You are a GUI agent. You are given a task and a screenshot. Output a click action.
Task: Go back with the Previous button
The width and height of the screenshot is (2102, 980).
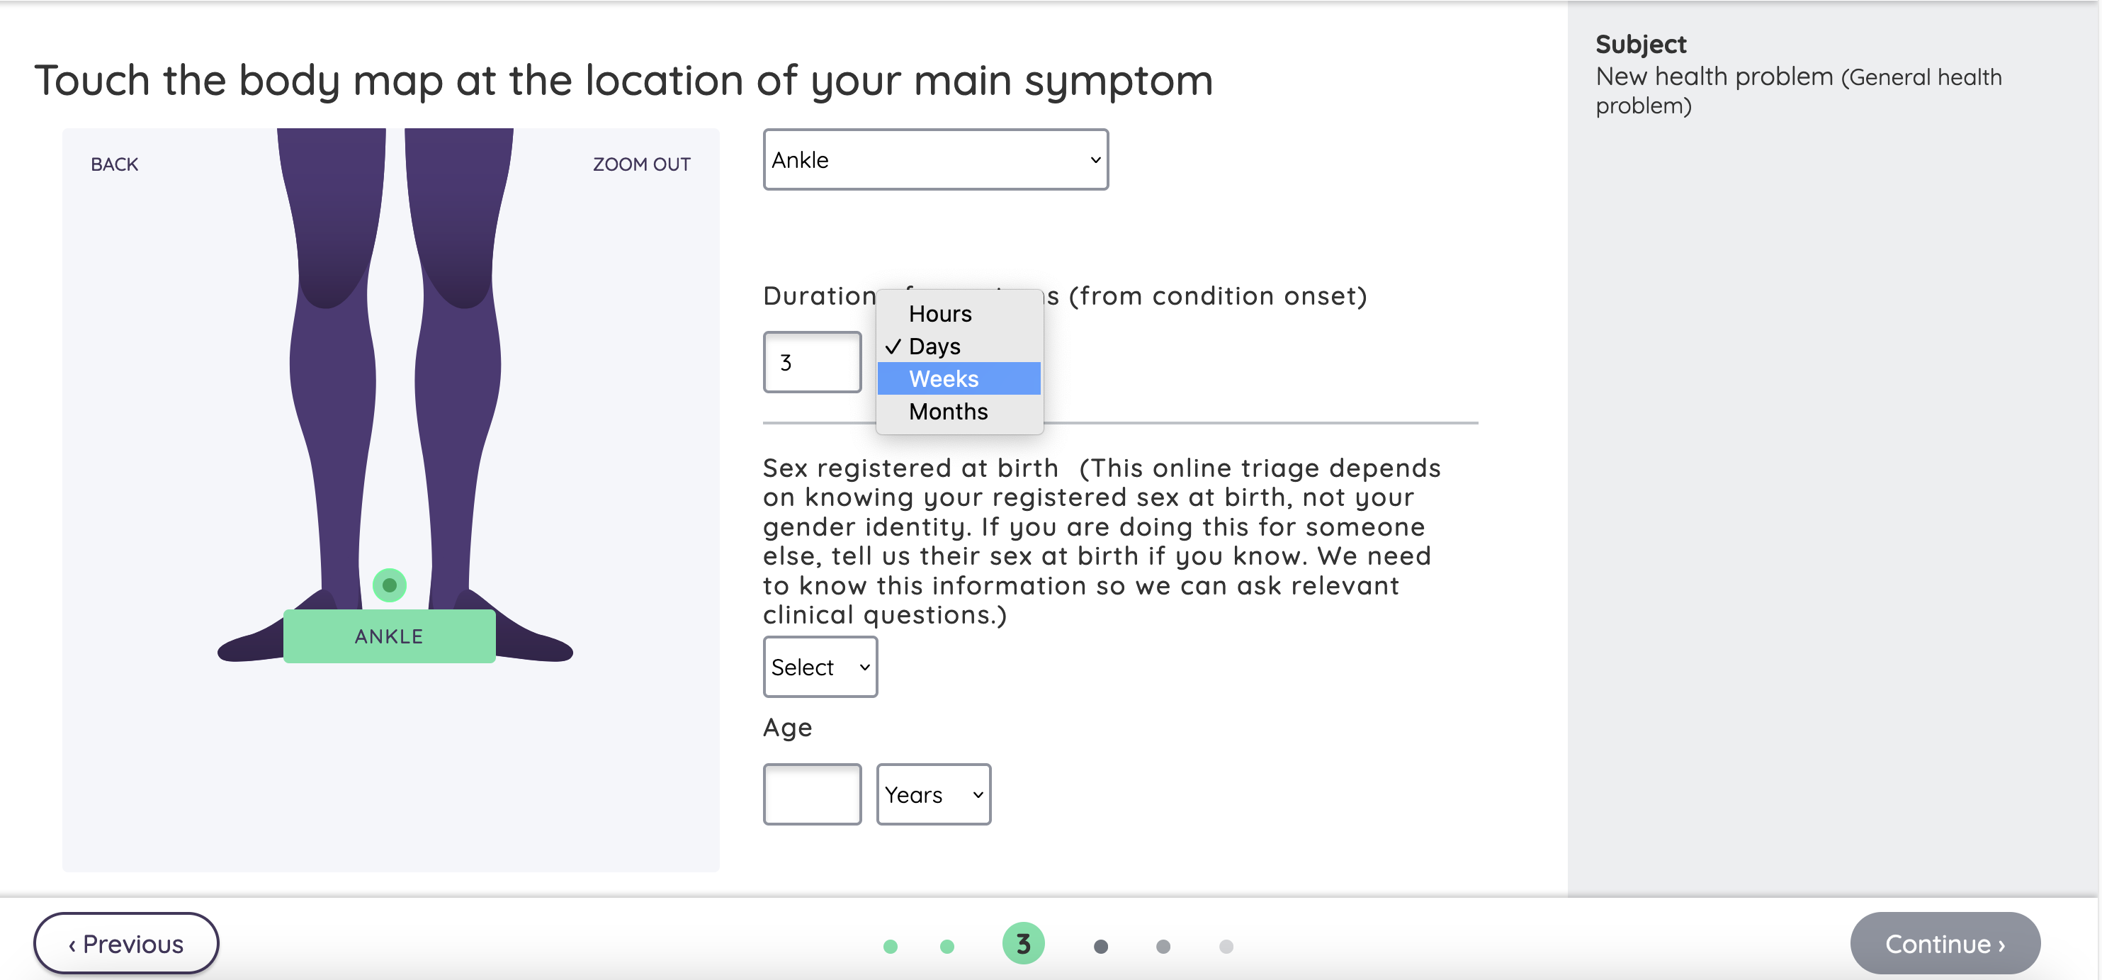(125, 944)
